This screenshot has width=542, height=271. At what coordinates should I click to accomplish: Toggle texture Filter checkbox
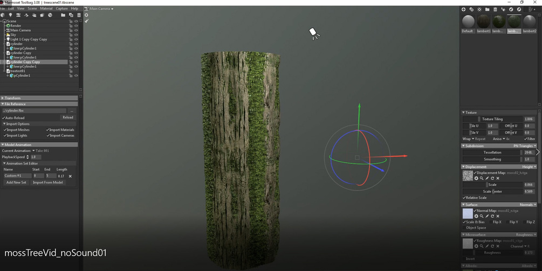point(525,139)
